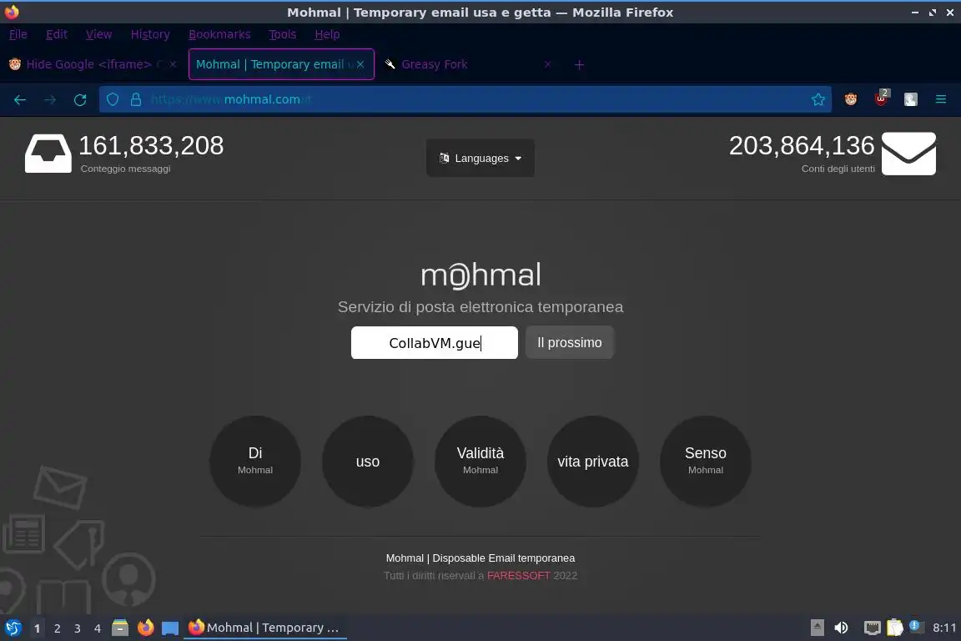Screen dimensions: 961x641
Task: Bookmark this page with the star
Action: (818, 99)
